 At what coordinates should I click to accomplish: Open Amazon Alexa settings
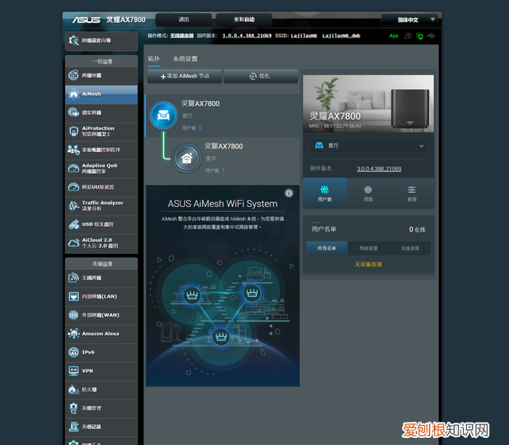(x=101, y=334)
